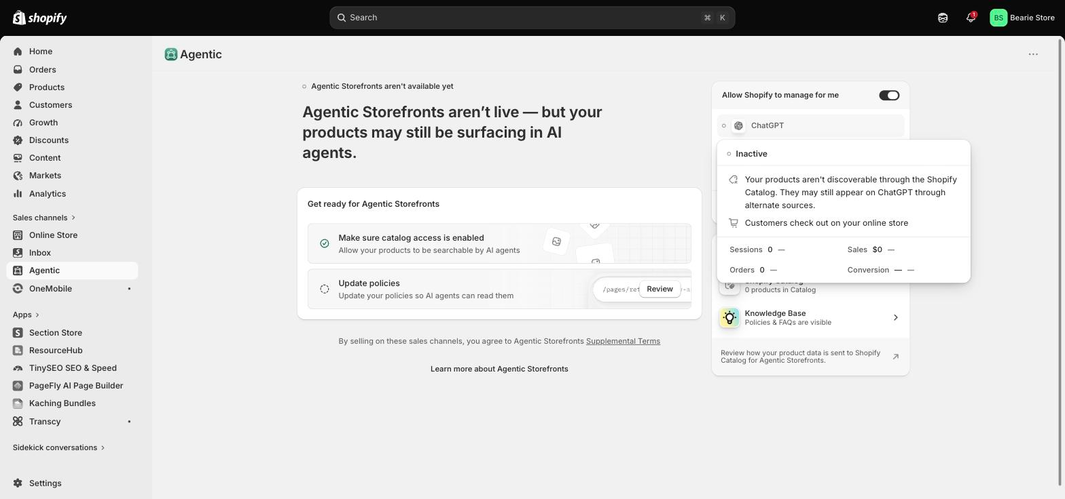This screenshot has width=1065, height=499.
Task: Select the ChatGPT channel row
Action: pyautogui.click(x=810, y=125)
